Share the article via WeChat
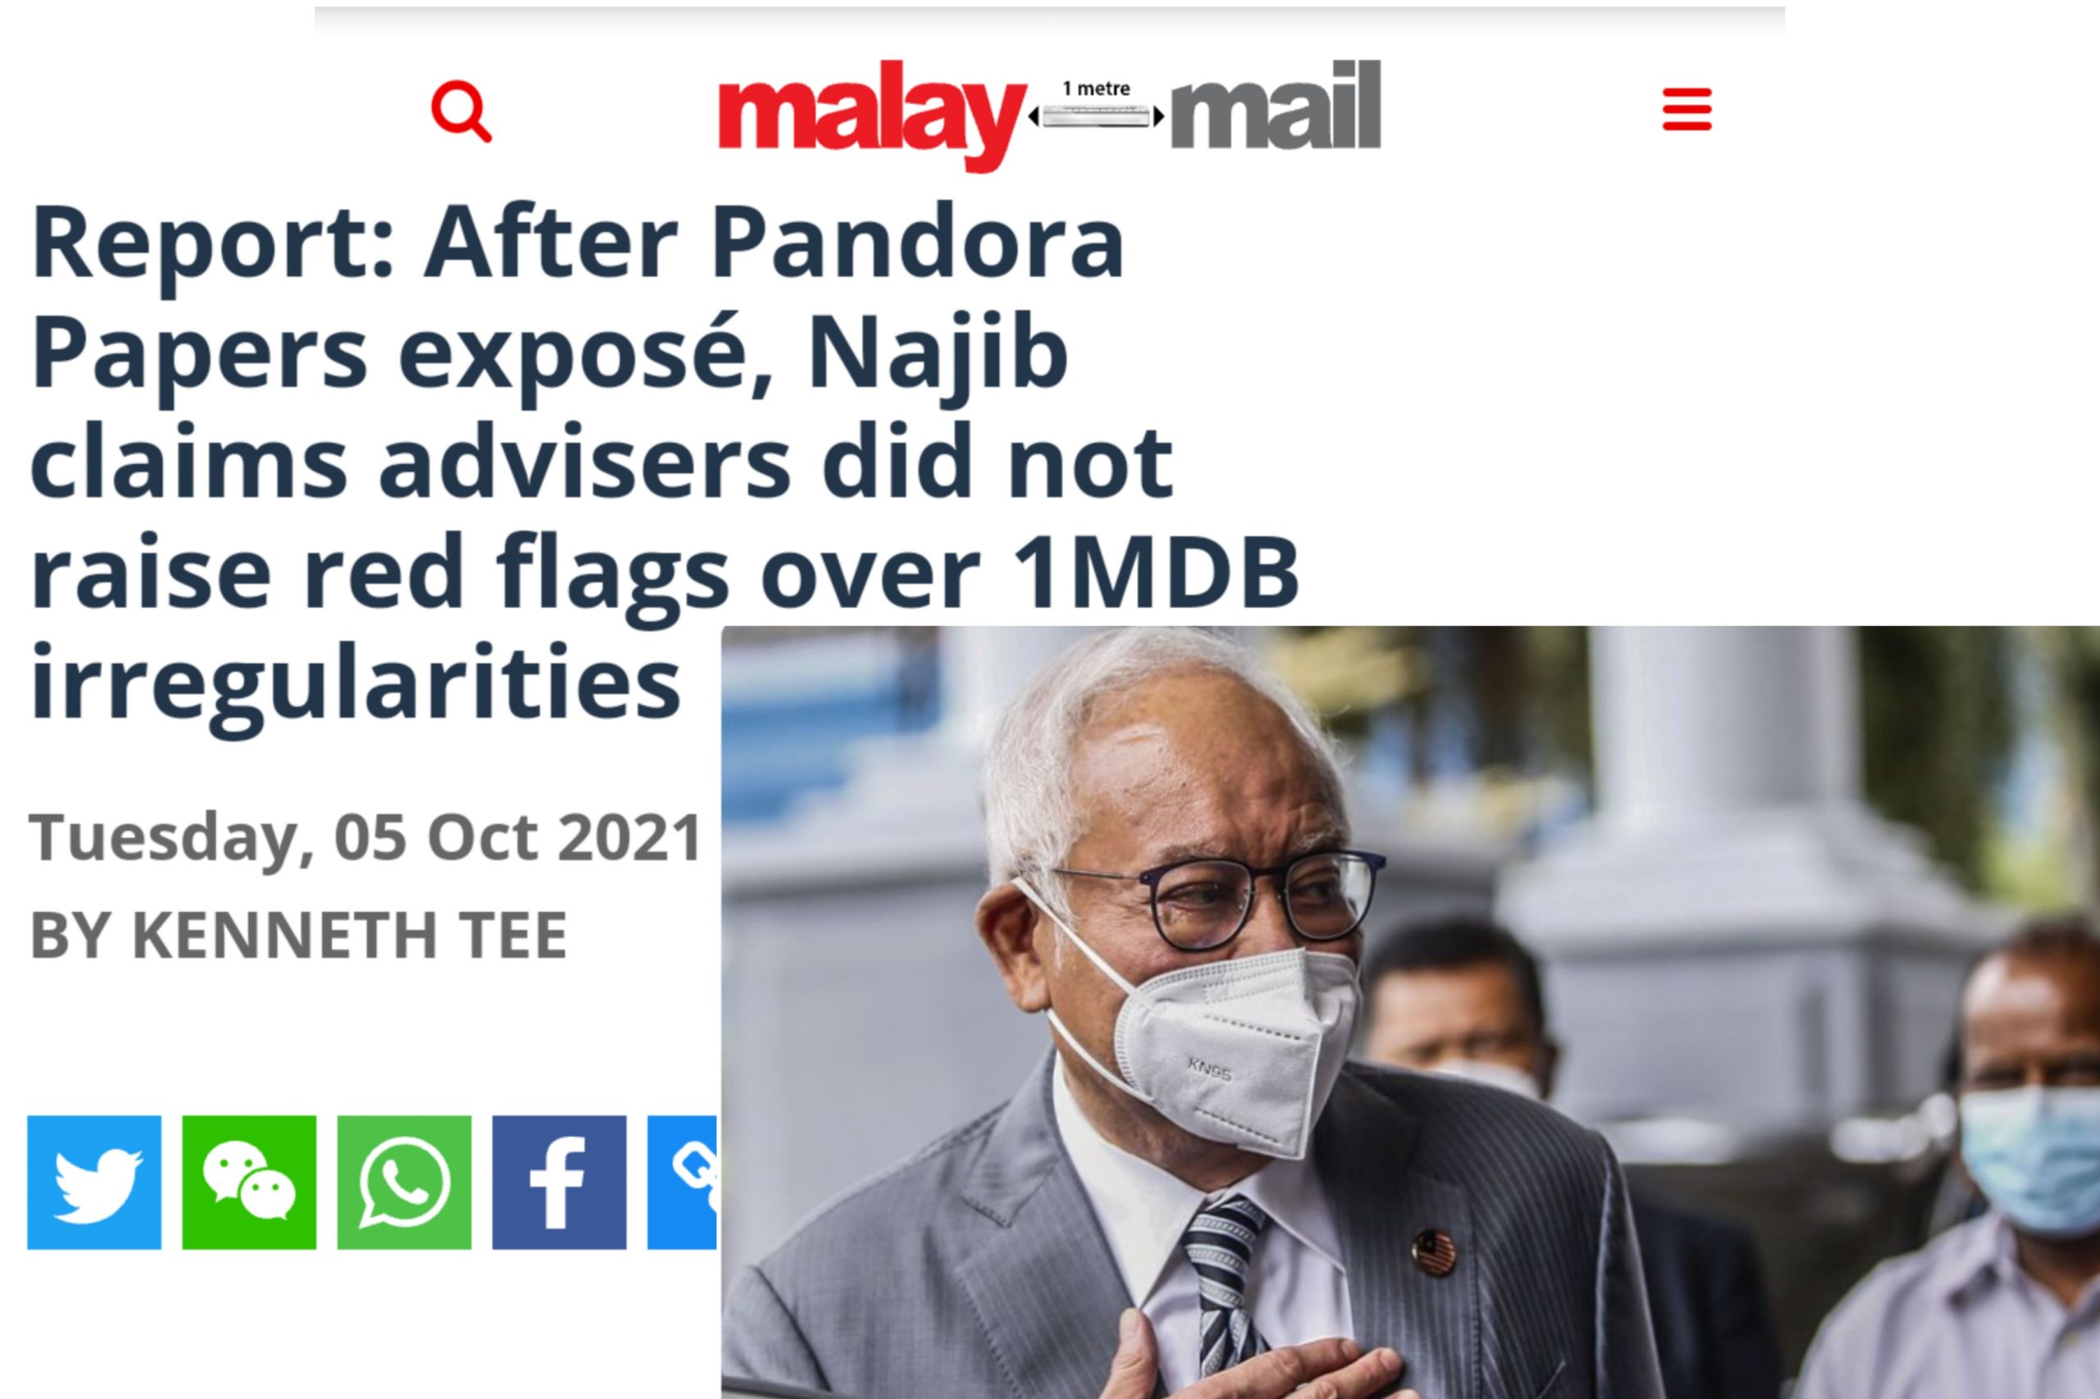 pyautogui.click(x=249, y=1183)
